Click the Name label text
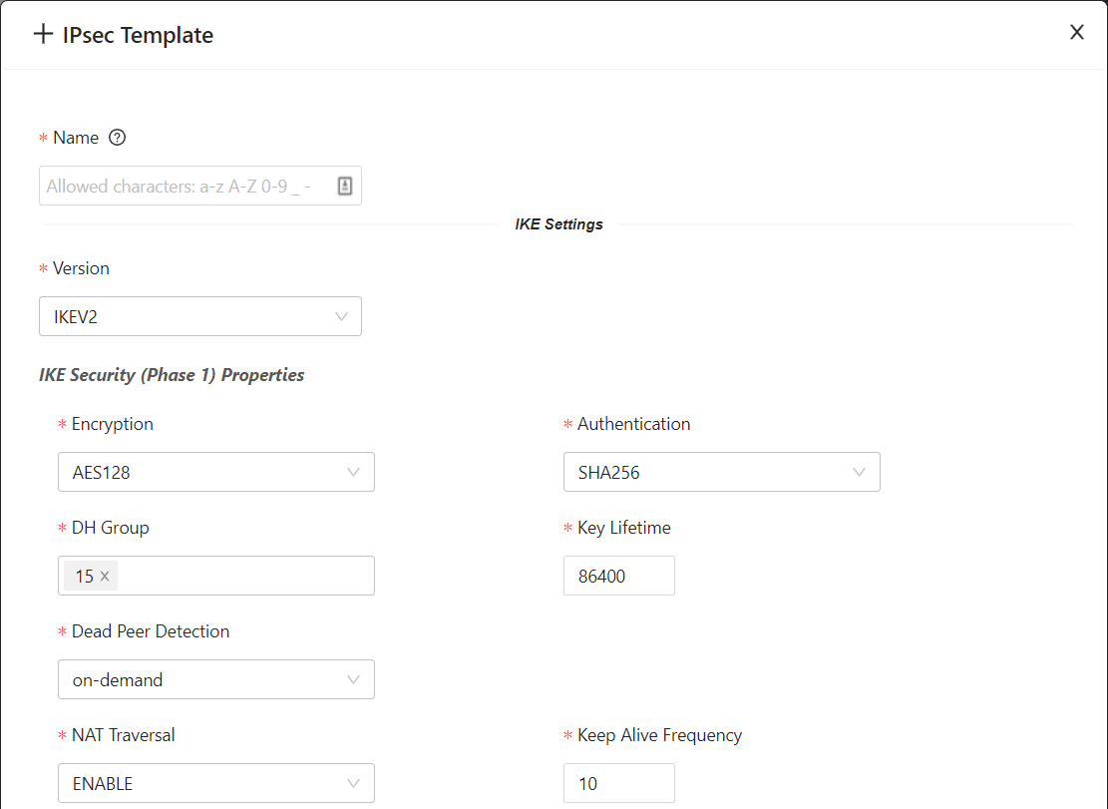Screen dimensions: 1108x809 coord(76,138)
